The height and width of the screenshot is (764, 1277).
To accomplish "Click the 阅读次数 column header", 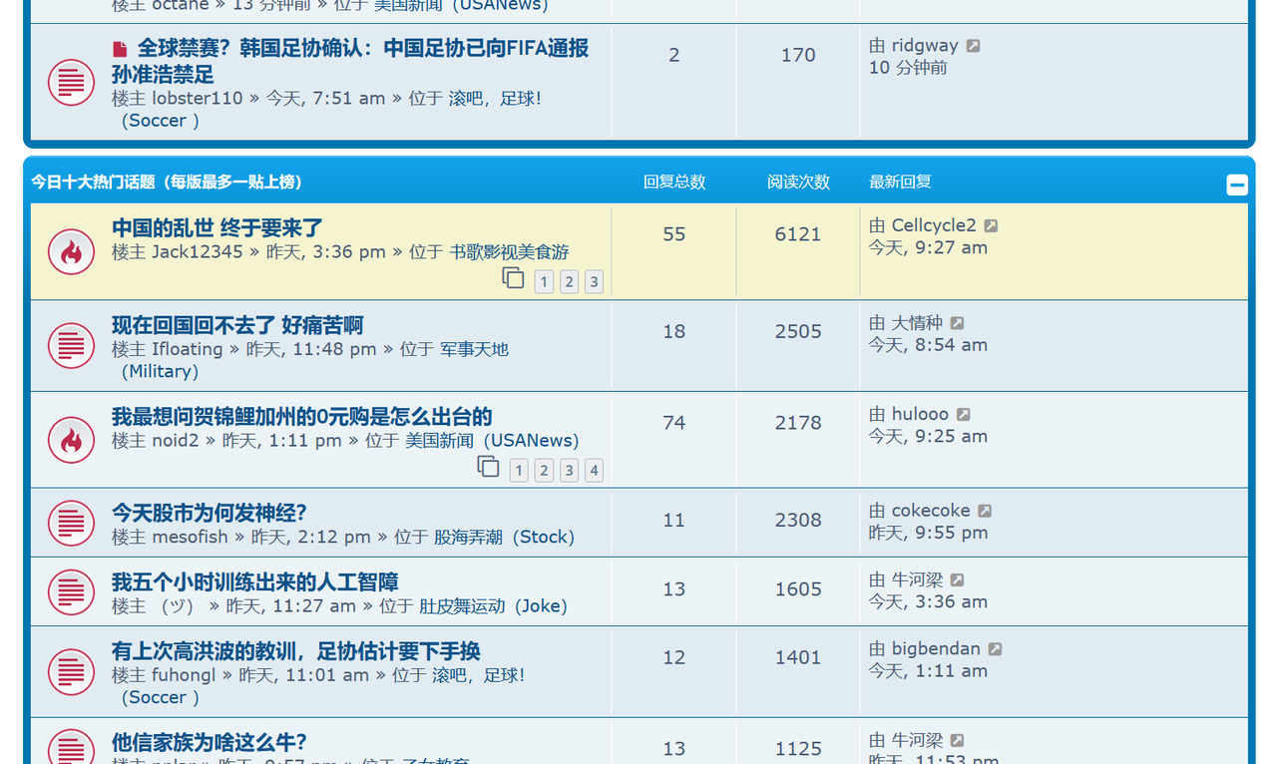I will tap(798, 182).
